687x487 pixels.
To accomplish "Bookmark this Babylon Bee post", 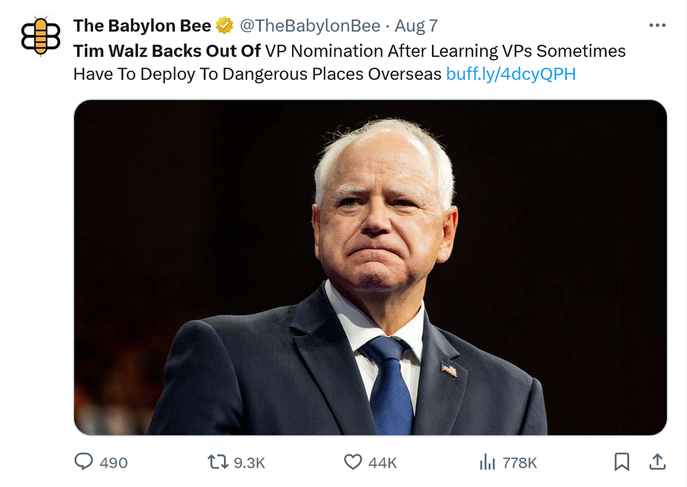I will click(622, 462).
